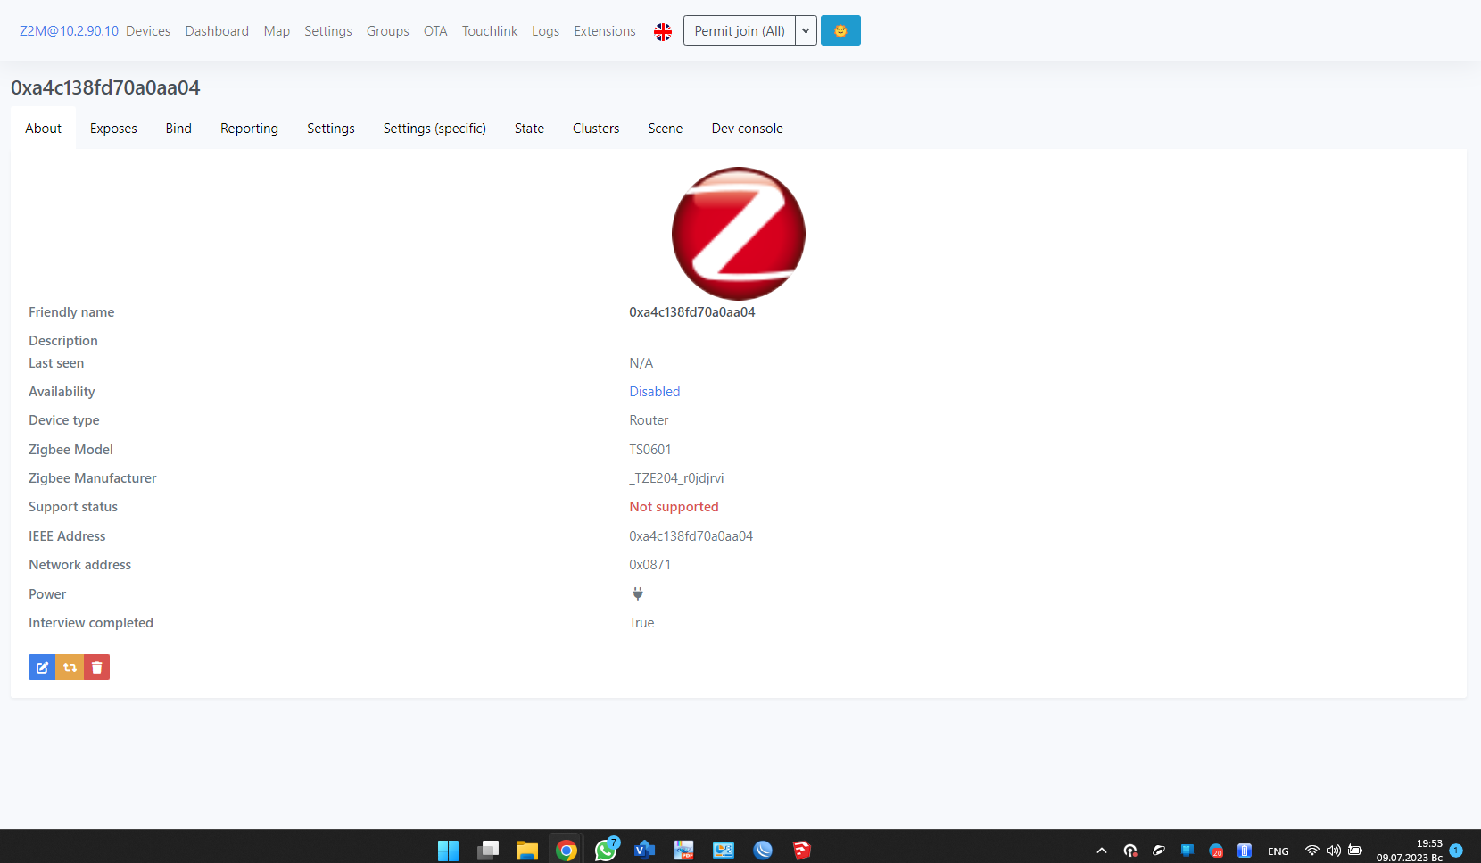Click the sun emoji theme toggle button
The width and height of the screenshot is (1481, 863).
point(840,29)
